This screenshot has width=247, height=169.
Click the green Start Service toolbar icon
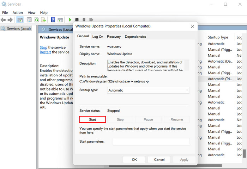point(70,20)
